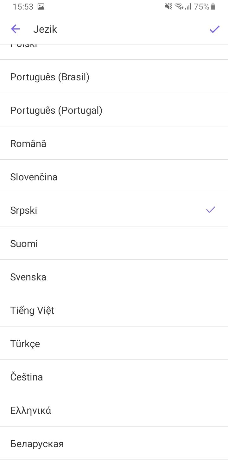Tap the back arrow icon
This screenshot has width=228, height=470.
point(16,29)
